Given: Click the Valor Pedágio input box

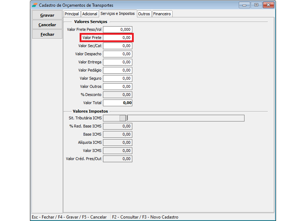Looking at the screenshot, I should (117, 70).
